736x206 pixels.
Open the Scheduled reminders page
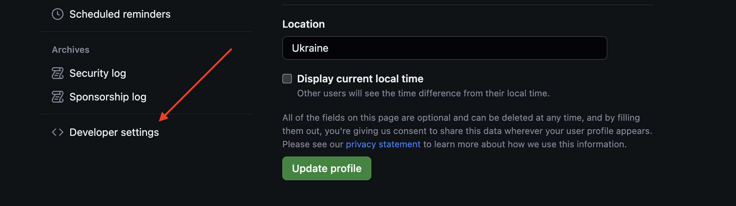[120, 14]
